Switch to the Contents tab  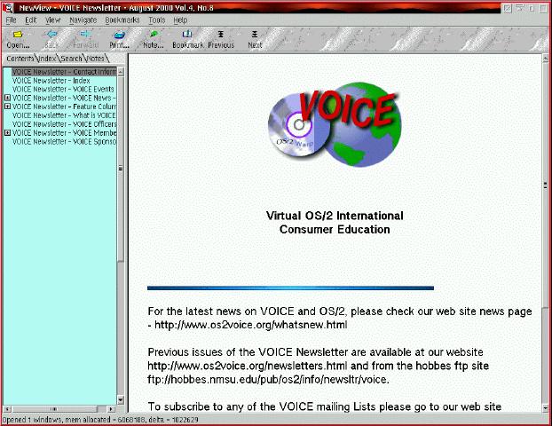coord(20,59)
